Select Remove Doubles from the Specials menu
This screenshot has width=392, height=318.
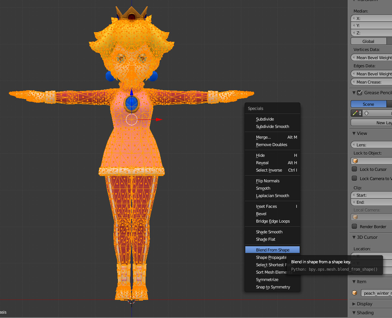(x=272, y=145)
